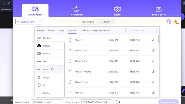
Task: Open the Convertisseur tab
Action: [35, 11]
